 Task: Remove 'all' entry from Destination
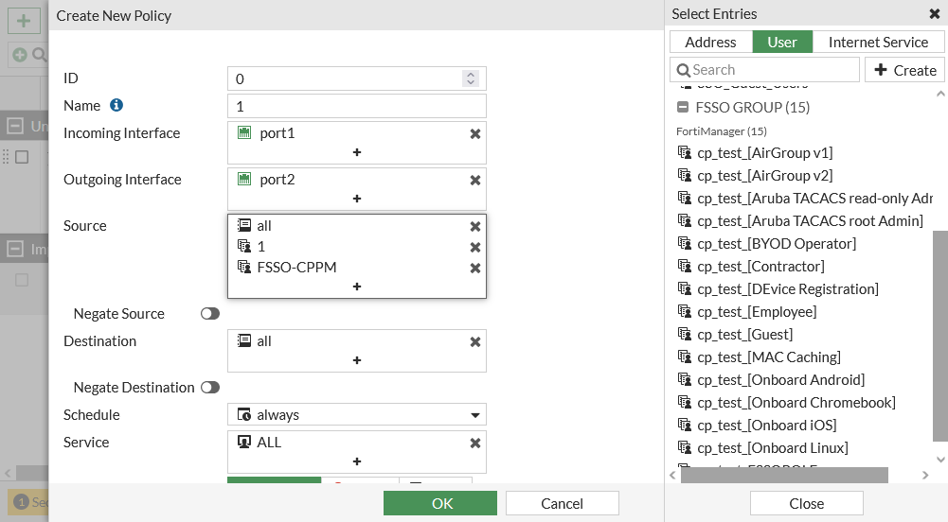[x=475, y=341]
